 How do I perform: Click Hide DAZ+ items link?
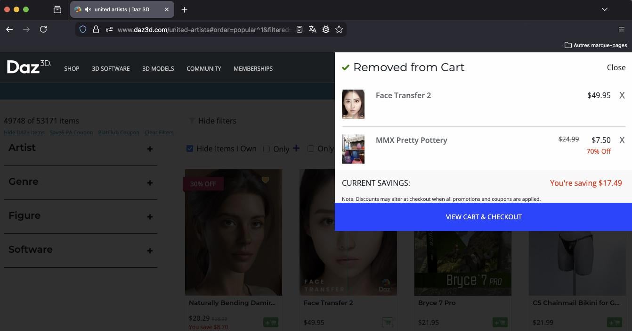tap(24, 132)
